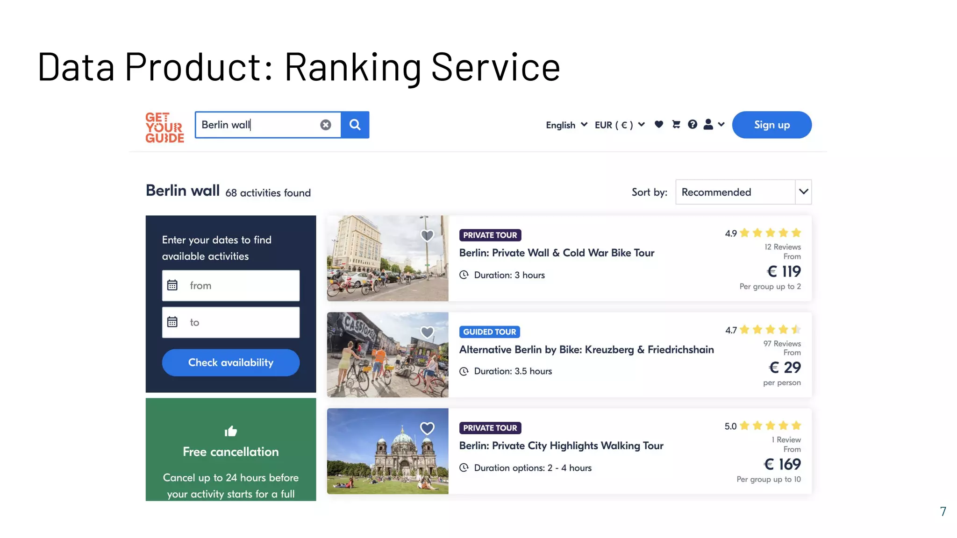957x538 pixels.
Task: Click the GUIDED TOUR badge
Action: (x=490, y=332)
